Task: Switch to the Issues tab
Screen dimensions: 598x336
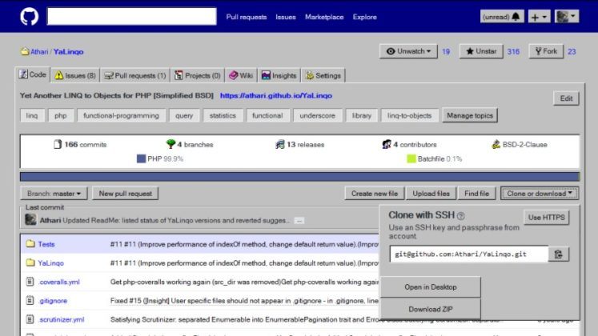Action: point(75,75)
